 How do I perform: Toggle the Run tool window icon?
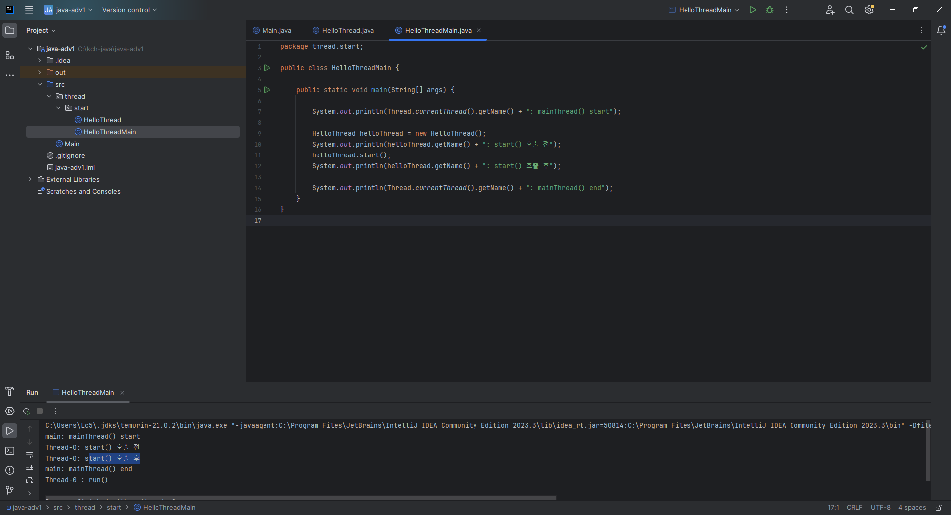[10, 431]
